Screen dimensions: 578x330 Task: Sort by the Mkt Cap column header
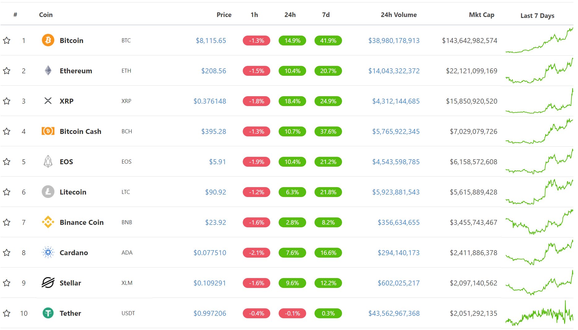pos(482,15)
